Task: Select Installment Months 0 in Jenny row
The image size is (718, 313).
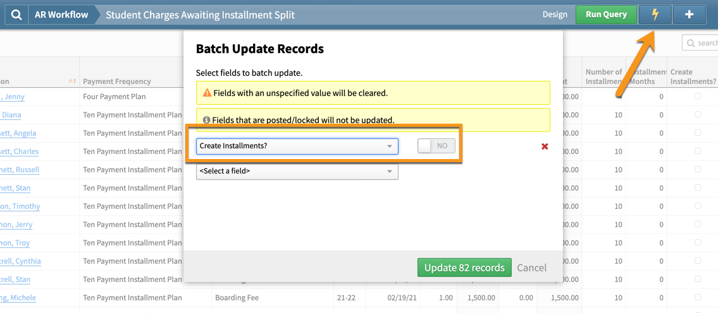Action: [661, 97]
